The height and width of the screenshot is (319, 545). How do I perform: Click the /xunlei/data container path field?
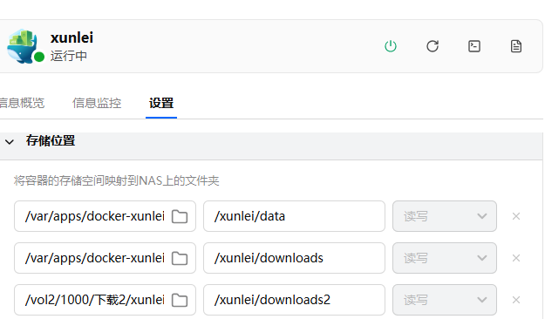pyautogui.click(x=294, y=216)
